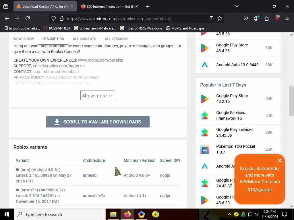Close the Download Roblox APKs tab

pos(72,6)
